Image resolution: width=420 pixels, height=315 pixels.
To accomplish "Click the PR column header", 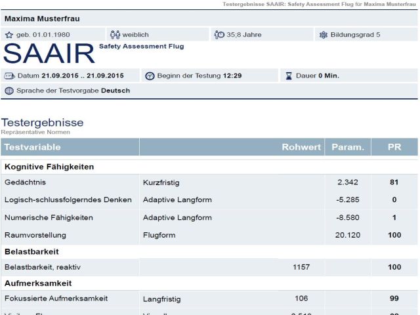I will (394, 147).
